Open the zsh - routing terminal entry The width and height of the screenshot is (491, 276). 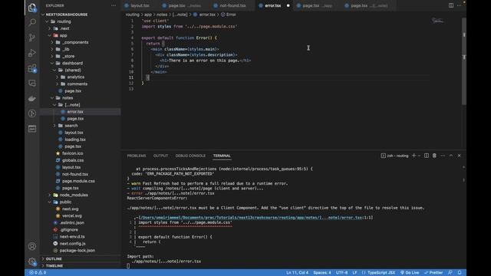394,156
